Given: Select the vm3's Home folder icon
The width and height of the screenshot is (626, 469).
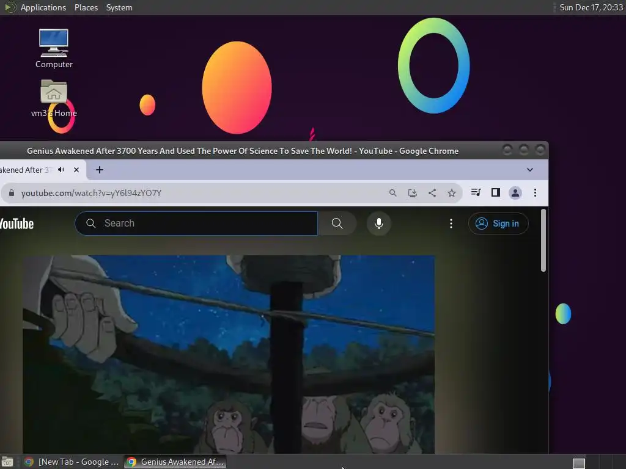Looking at the screenshot, I should click(x=54, y=98).
